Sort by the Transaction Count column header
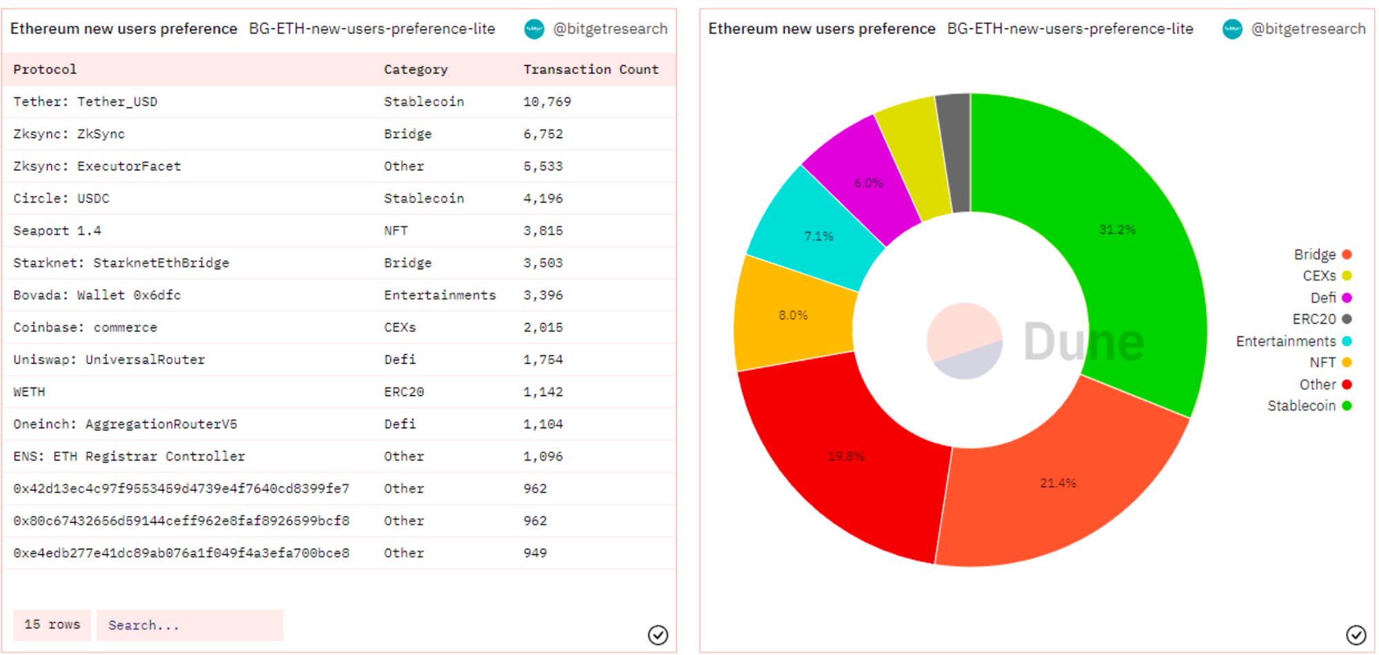This screenshot has height=655, width=1379. click(590, 70)
